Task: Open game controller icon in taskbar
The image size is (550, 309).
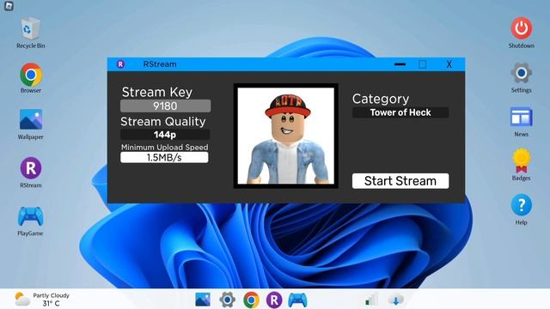Action: (x=298, y=300)
